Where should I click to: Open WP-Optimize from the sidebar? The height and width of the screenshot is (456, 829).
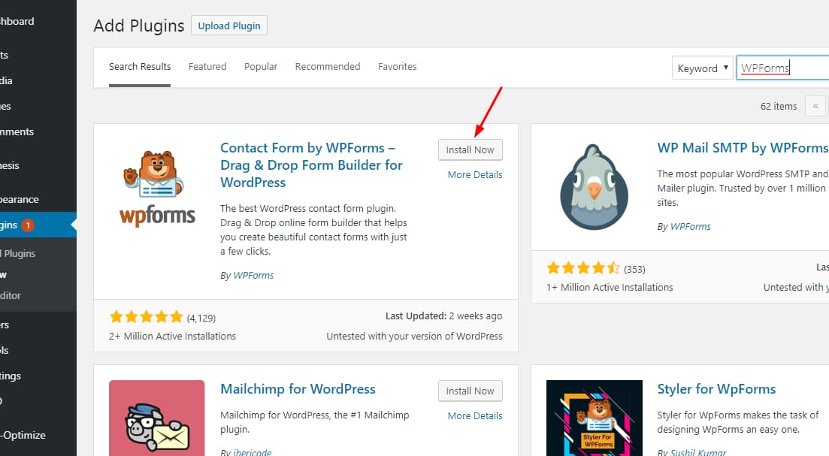23,435
